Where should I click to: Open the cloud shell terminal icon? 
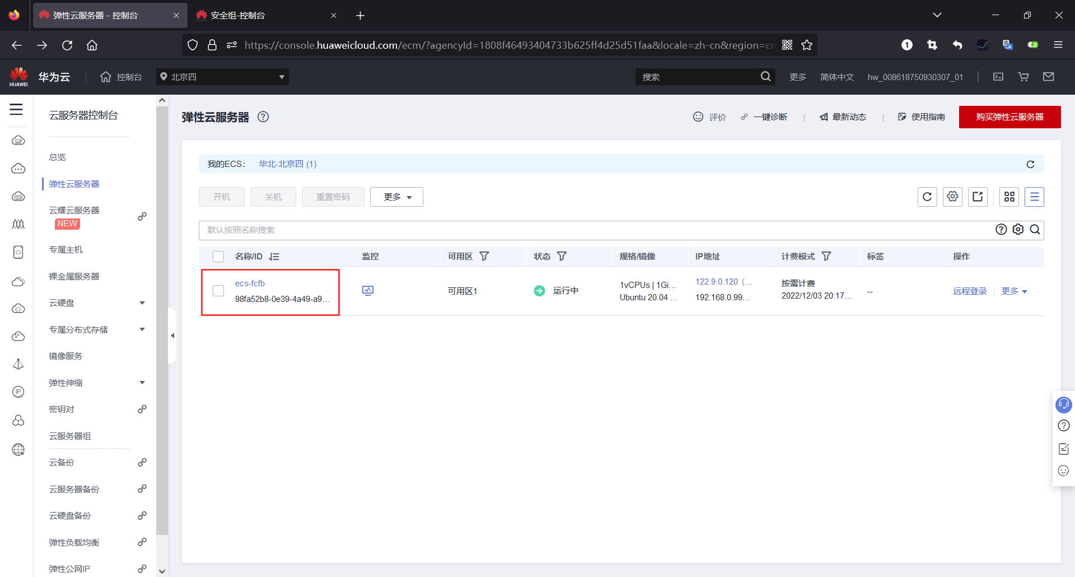pos(998,77)
